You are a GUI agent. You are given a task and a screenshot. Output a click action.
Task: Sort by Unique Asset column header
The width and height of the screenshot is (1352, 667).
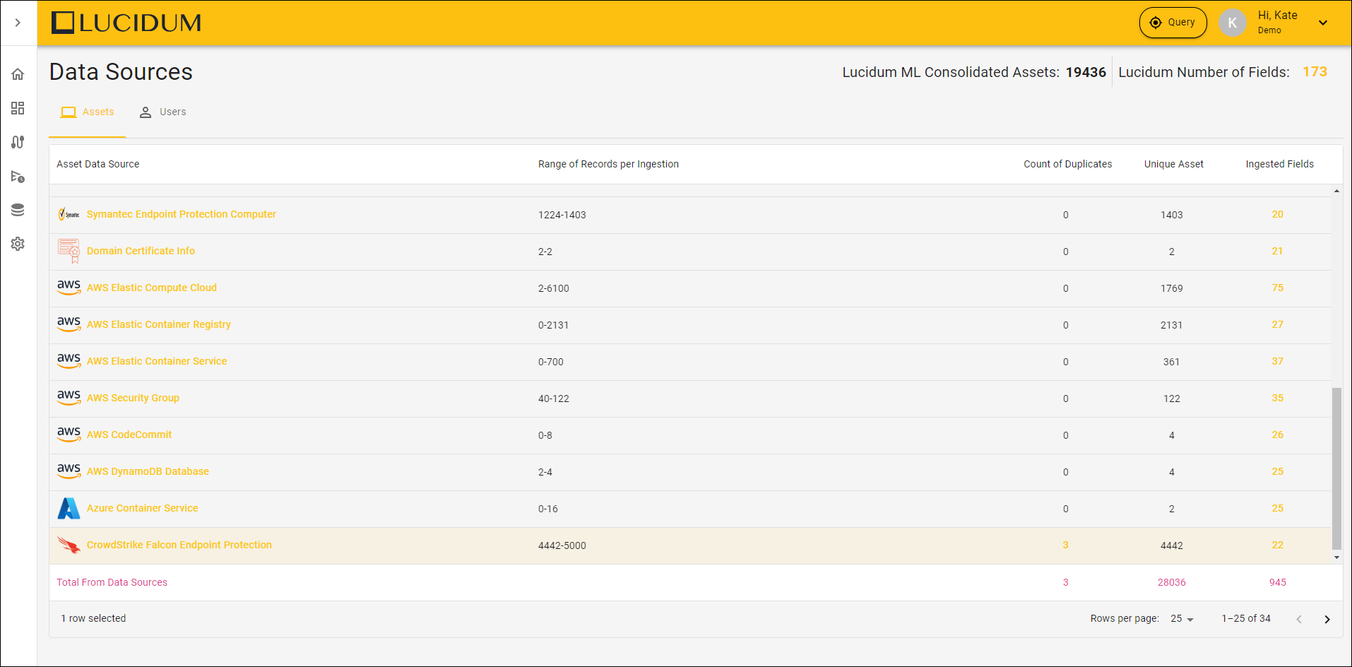(1173, 164)
